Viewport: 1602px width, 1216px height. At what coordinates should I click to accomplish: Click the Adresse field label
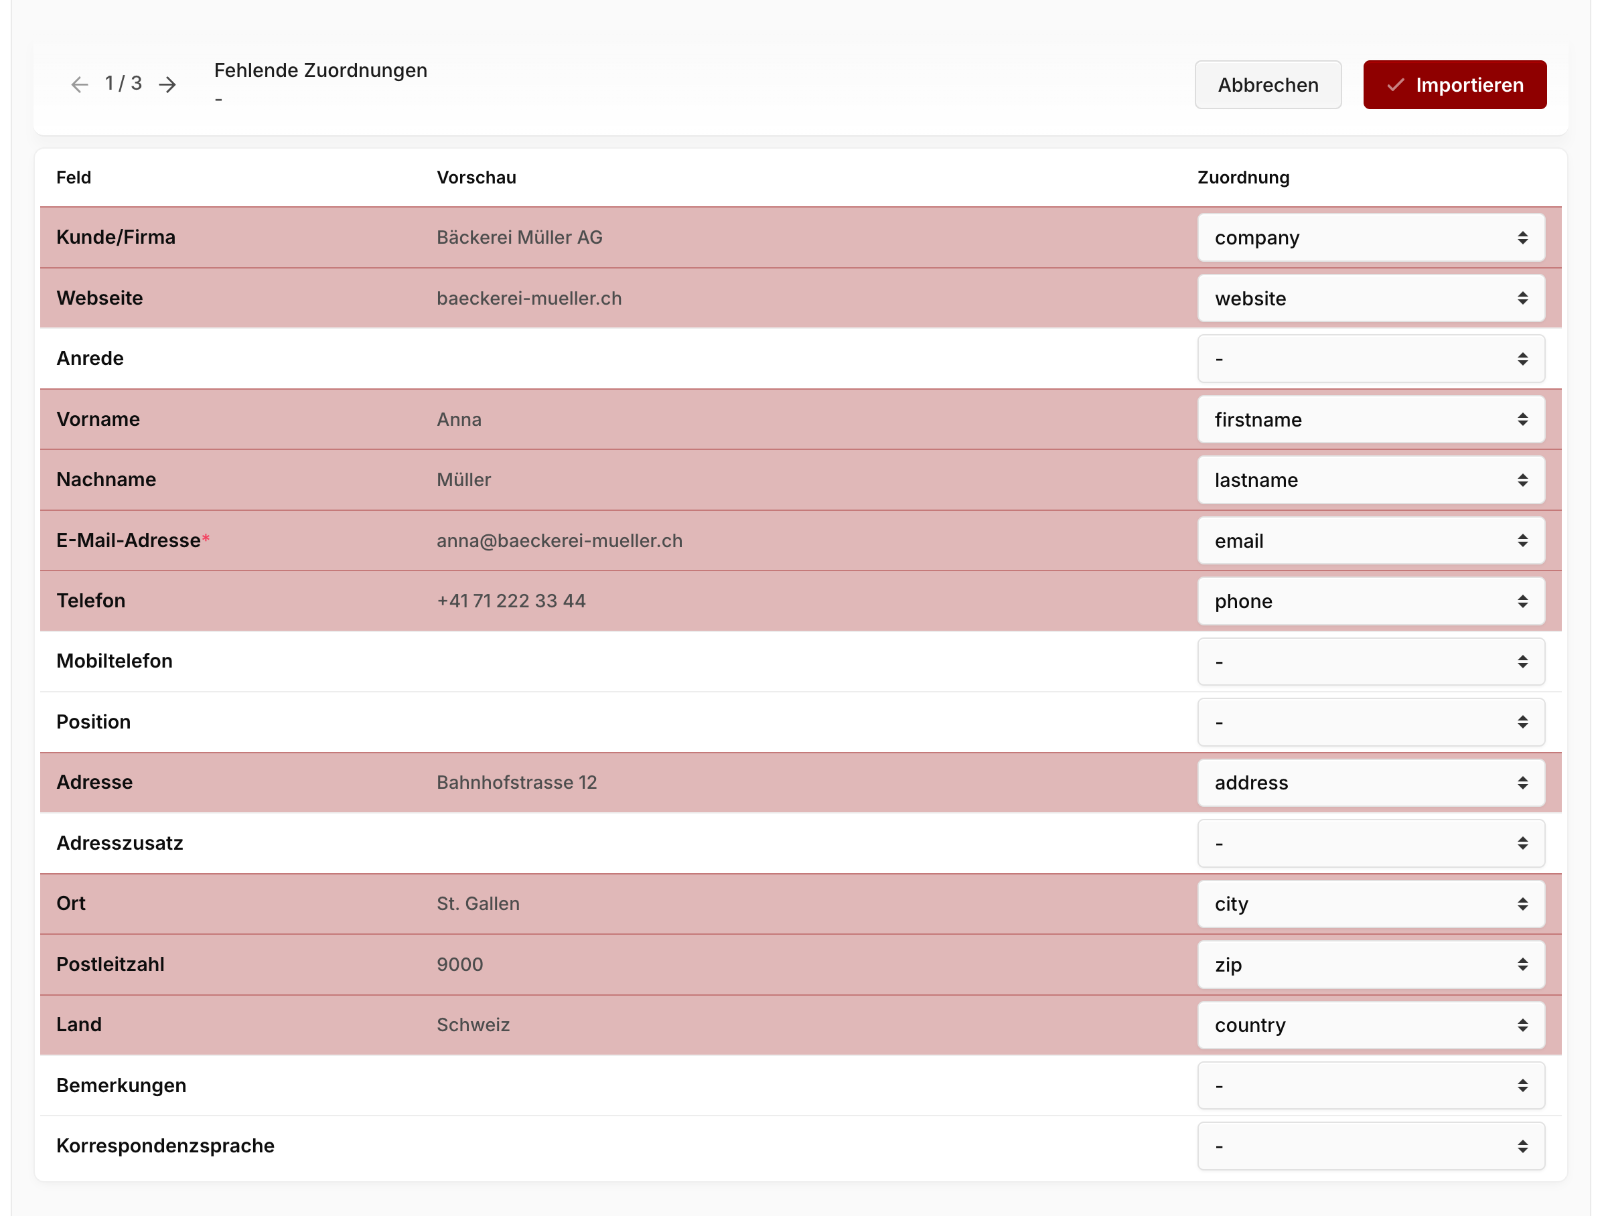[94, 782]
